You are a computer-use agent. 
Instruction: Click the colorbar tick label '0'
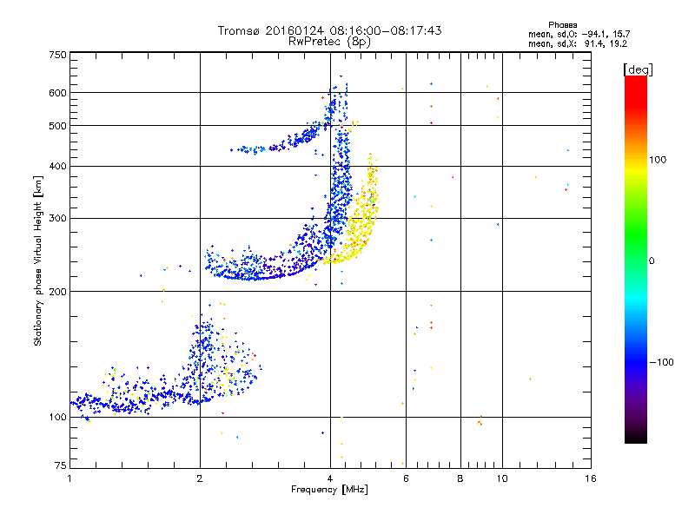652,260
